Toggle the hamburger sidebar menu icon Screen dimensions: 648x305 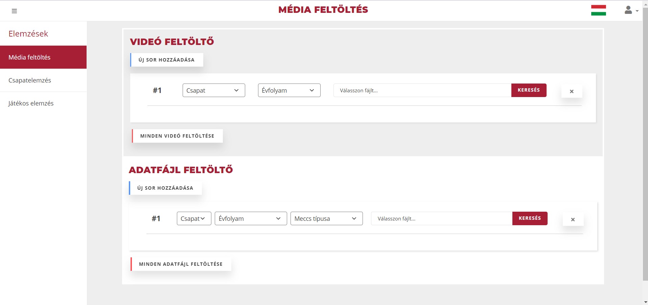pyautogui.click(x=14, y=11)
